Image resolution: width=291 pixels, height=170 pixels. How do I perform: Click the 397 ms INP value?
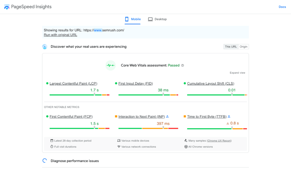[x=163, y=124]
